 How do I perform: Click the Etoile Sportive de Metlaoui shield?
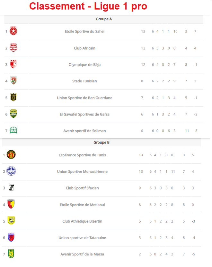(x=11, y=204)
